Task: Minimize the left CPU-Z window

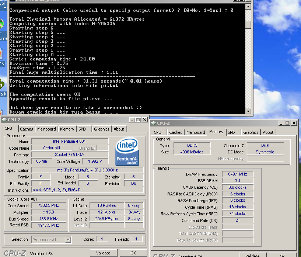Action: coord(132,120)
